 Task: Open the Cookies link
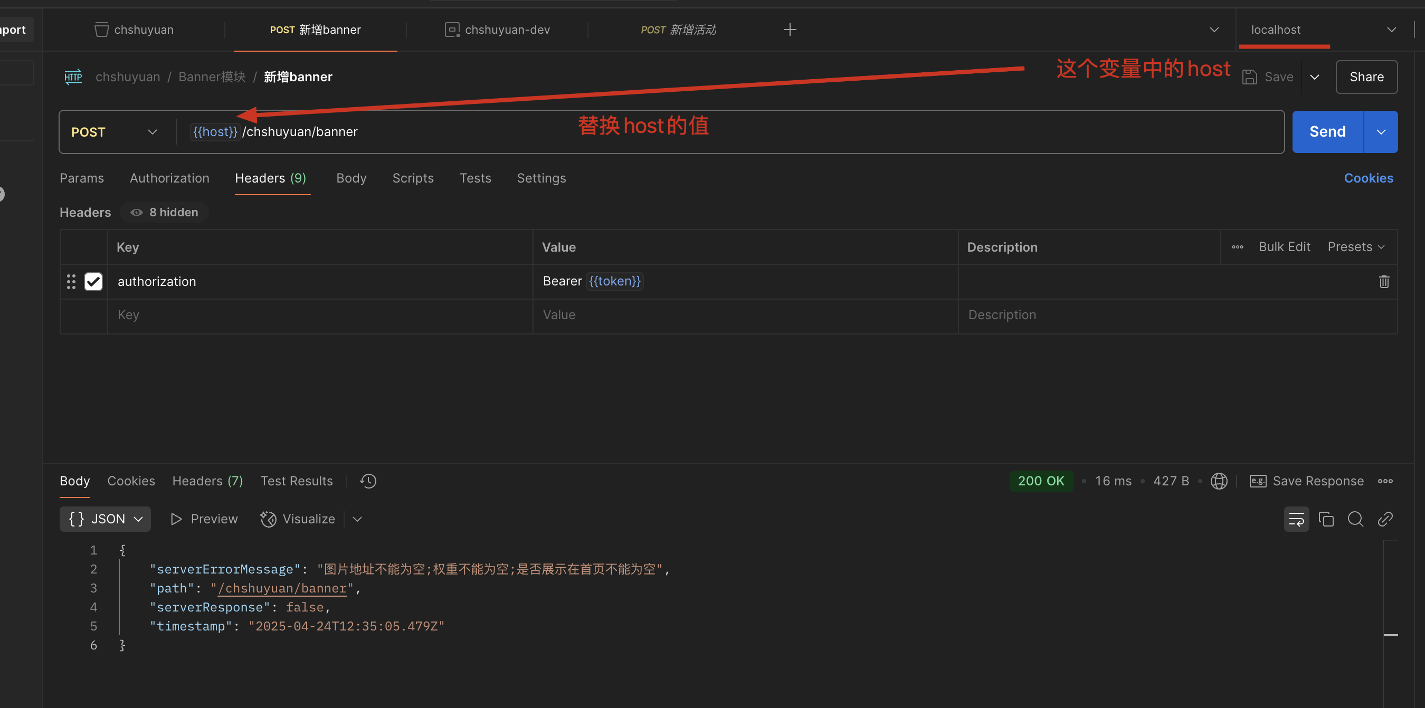click(1368, 178)
